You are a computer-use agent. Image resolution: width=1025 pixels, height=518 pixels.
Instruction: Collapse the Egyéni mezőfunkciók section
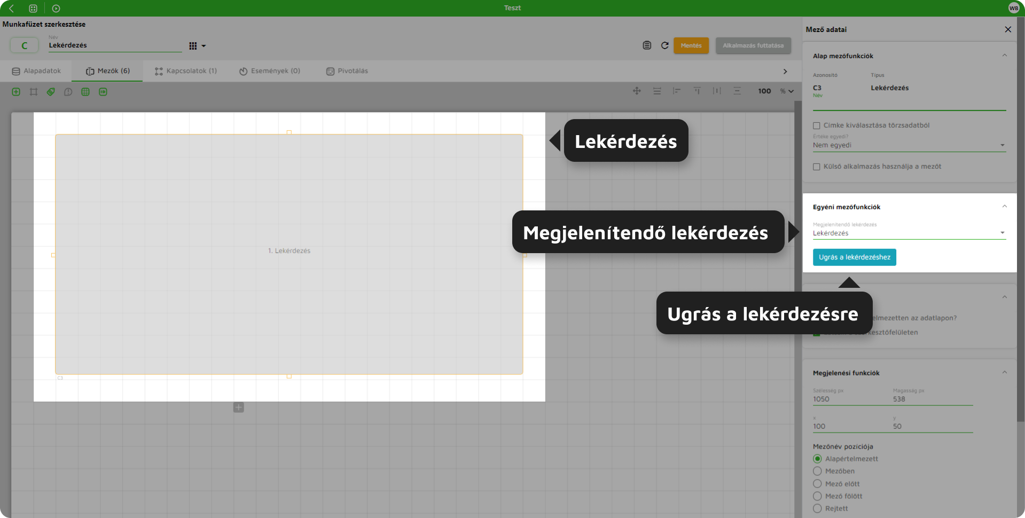1005,207
